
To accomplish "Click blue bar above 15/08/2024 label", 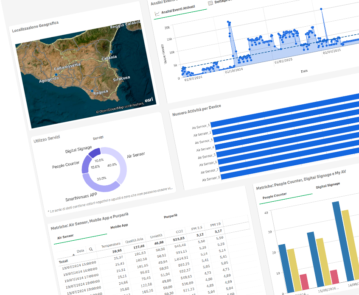I will click(x=315, y=259).
